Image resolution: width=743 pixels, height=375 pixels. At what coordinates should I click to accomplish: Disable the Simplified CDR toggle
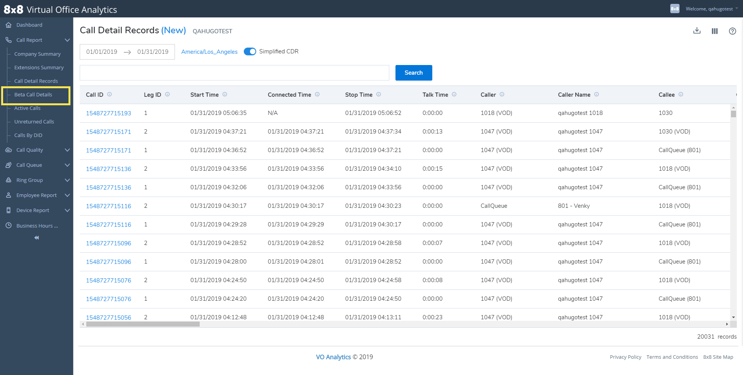[250, 51]
